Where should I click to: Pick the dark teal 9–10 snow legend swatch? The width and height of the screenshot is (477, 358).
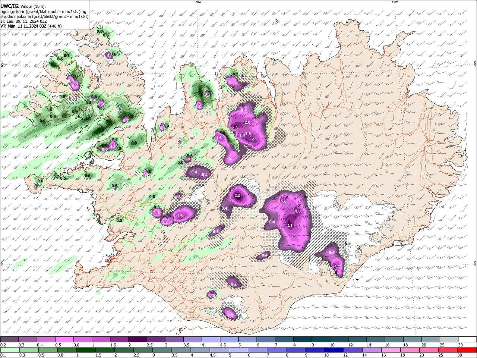pyautogui.click(x=321, y=340)
